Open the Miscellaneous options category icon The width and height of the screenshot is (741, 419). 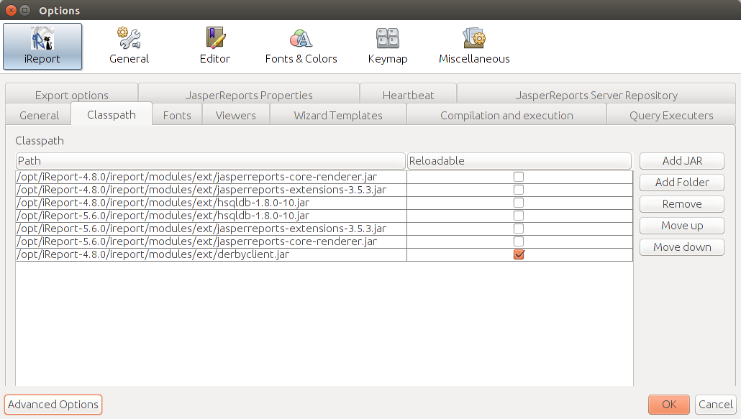[474, 46]
